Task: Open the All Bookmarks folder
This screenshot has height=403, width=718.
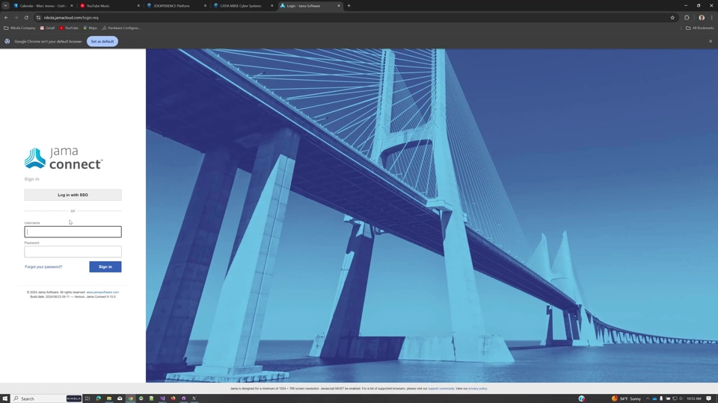Action: [x=700, y=28]
